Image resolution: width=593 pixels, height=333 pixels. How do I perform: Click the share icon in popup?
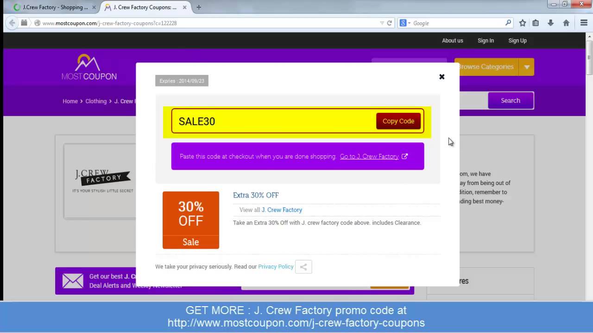tap(303, 267)
